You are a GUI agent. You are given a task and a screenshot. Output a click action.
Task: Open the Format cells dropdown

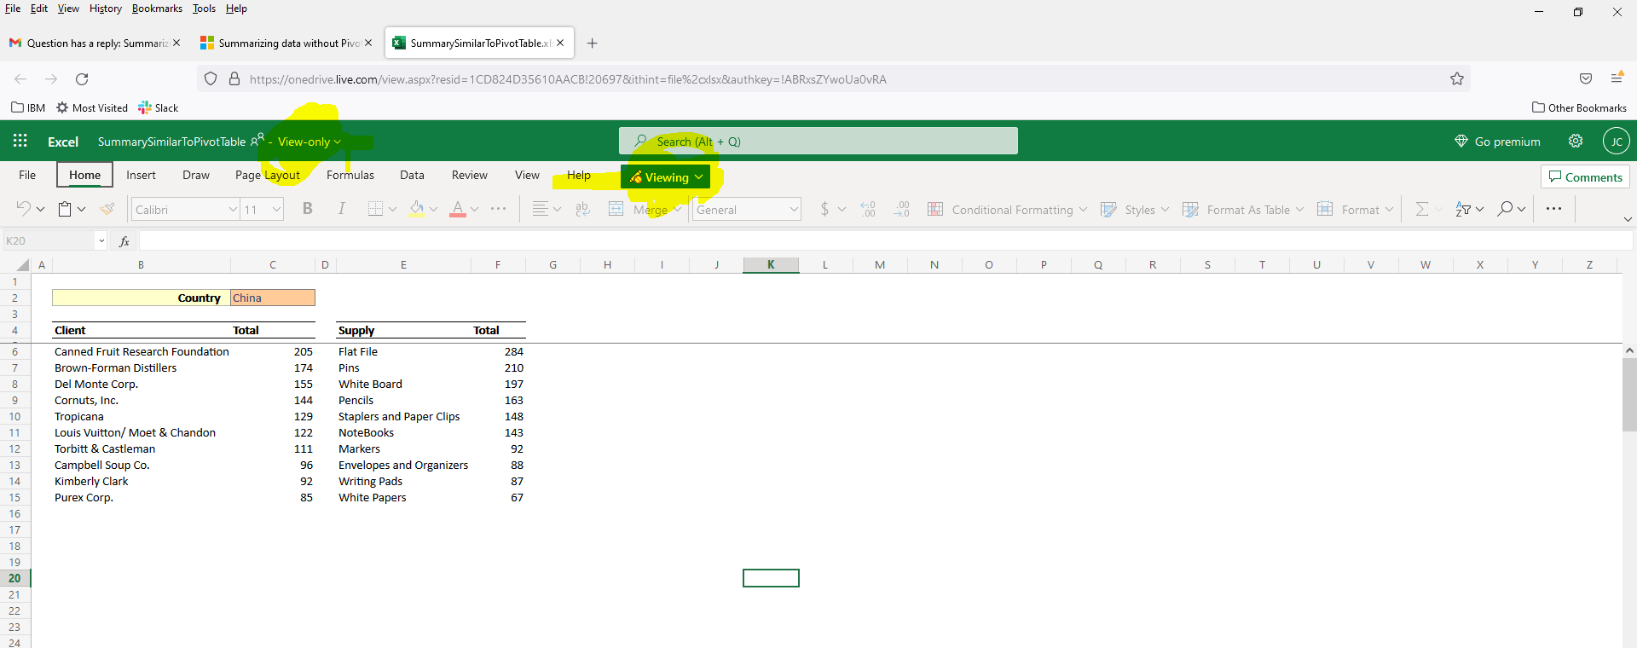[1356, 209]
